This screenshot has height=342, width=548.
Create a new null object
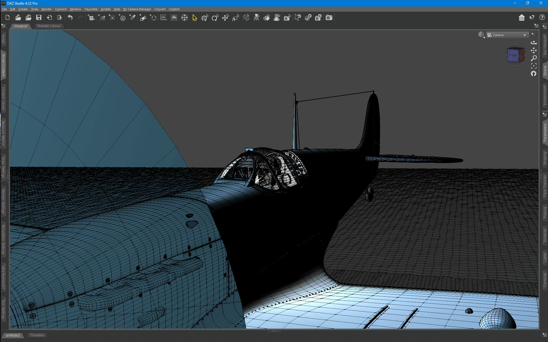coord(153,18)
